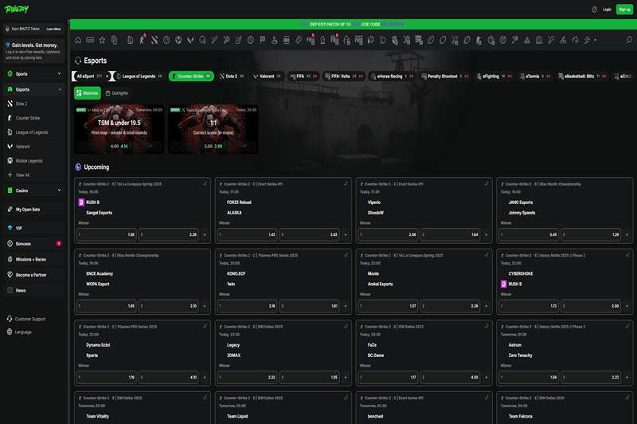The image size is (637, 424).
Task: Open the News section
Action: coord(33,290)
